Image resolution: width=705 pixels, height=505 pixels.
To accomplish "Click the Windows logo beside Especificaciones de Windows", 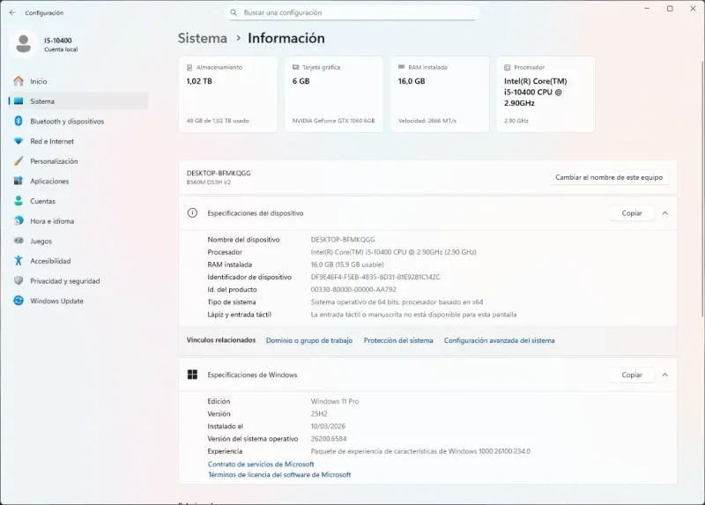I will tap(192, 375).
